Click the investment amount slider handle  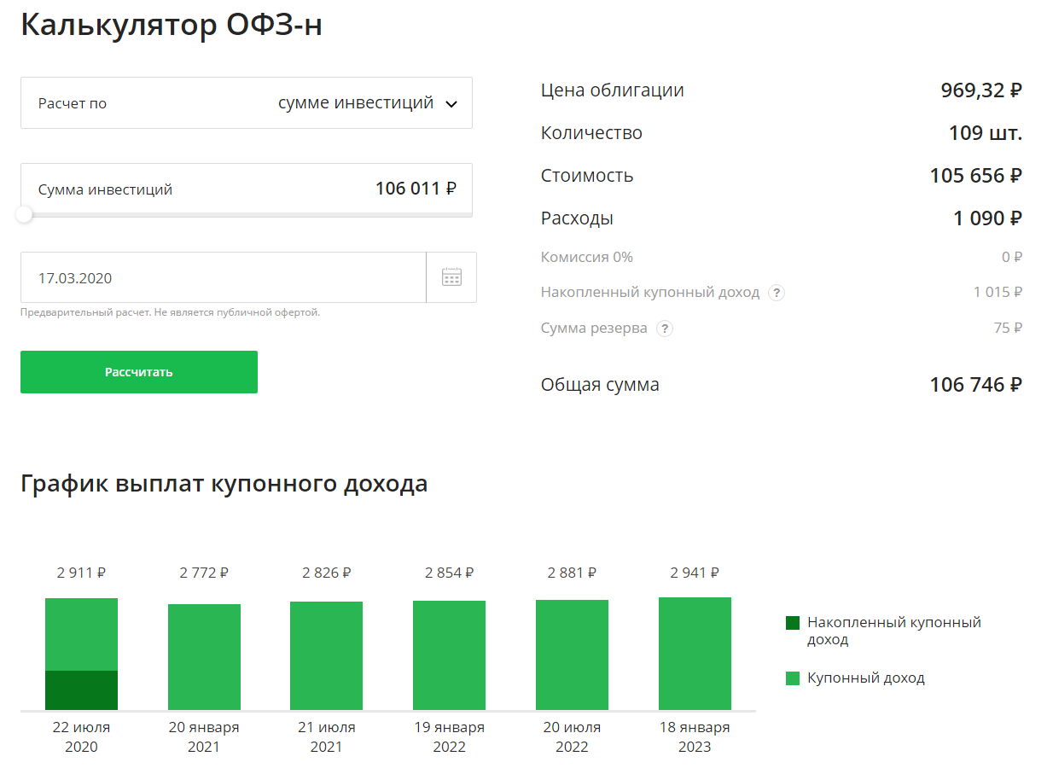(25, 214)
